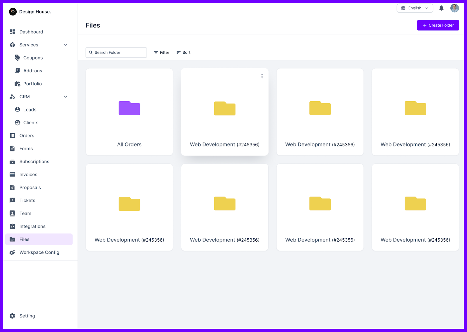467x332 pixels.
Task: Open the notification bell
Action: click(441, 8)
